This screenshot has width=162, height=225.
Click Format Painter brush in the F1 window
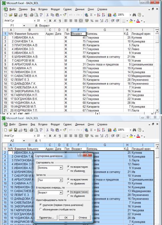pos(65,15)
